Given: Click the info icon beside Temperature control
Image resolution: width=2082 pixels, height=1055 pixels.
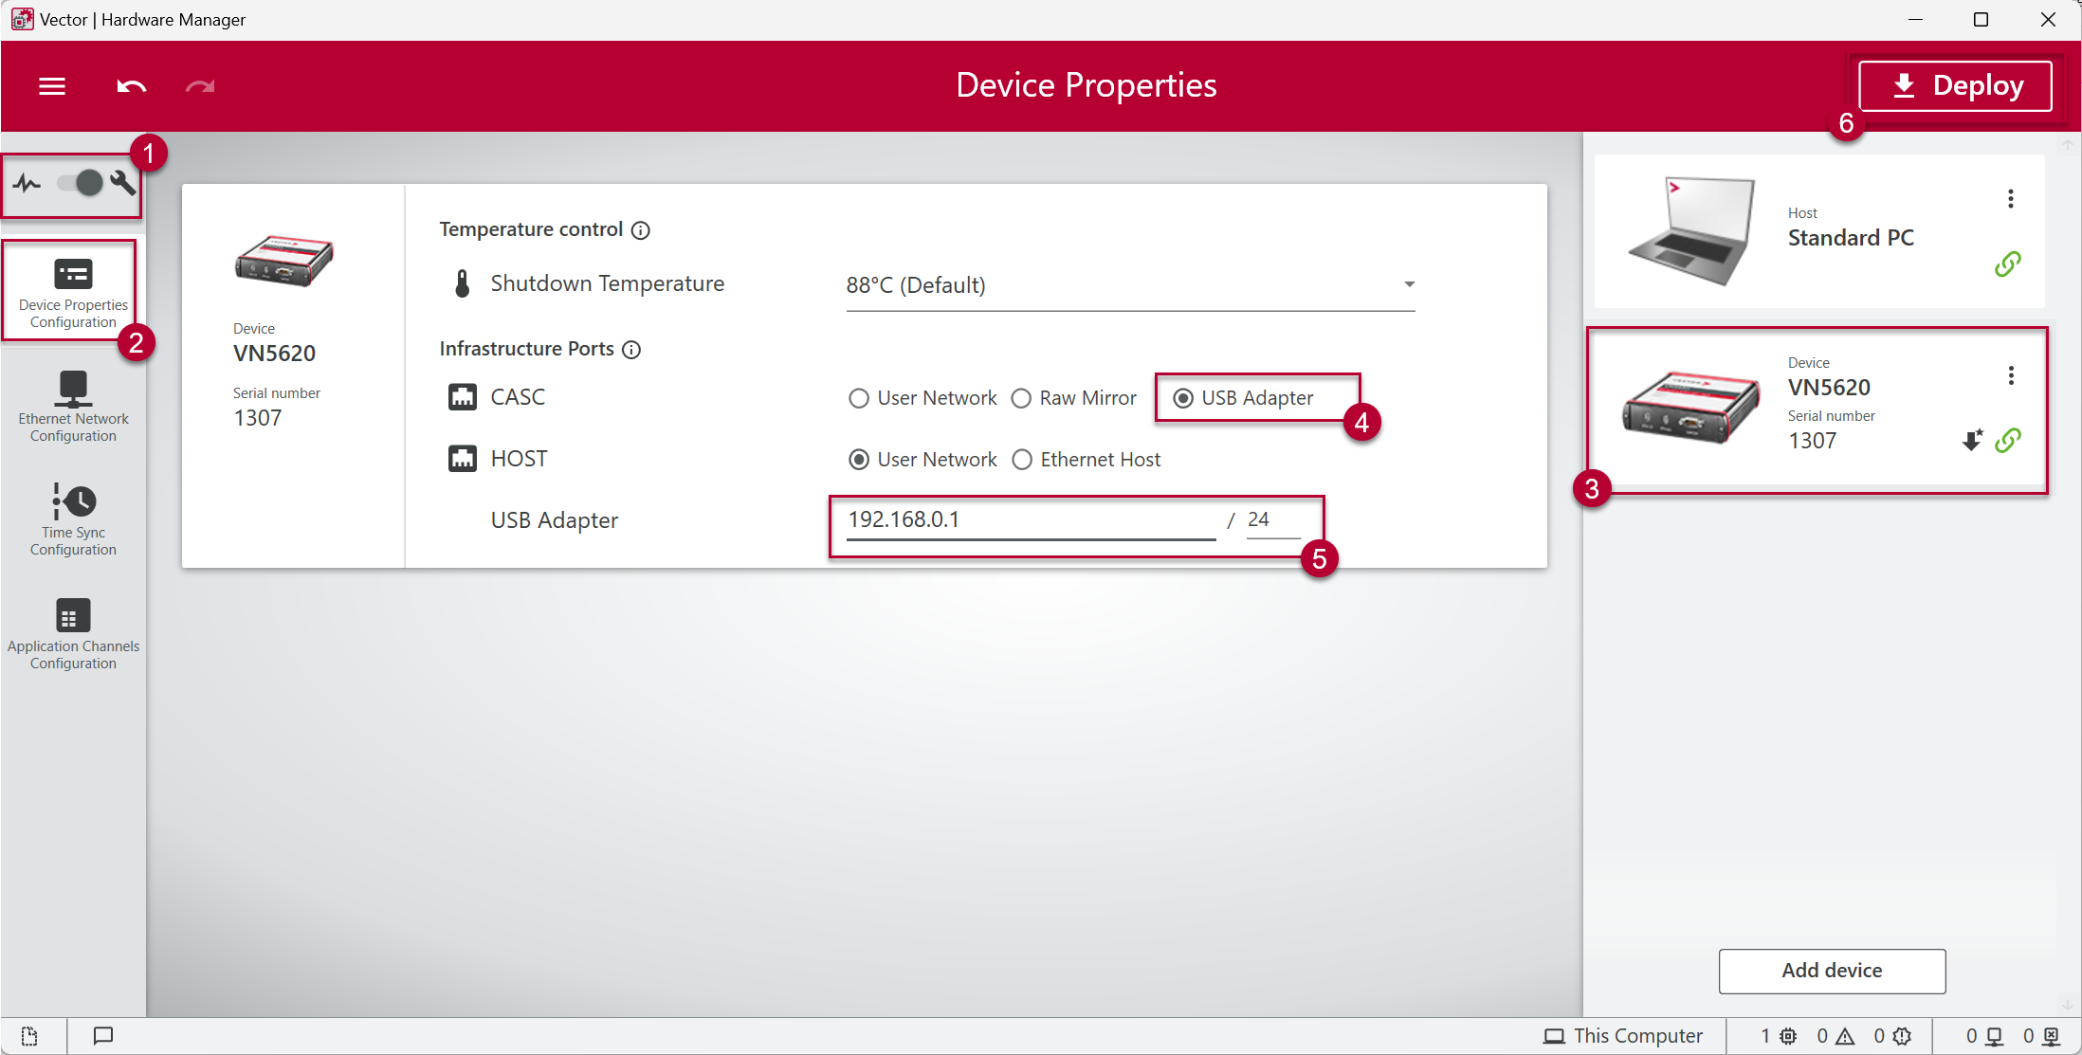Looking at the screenshot, I should [641, 230].
